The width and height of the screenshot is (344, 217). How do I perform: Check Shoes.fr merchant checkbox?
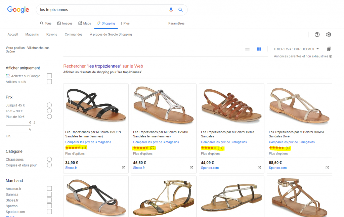tap(49, 200)
